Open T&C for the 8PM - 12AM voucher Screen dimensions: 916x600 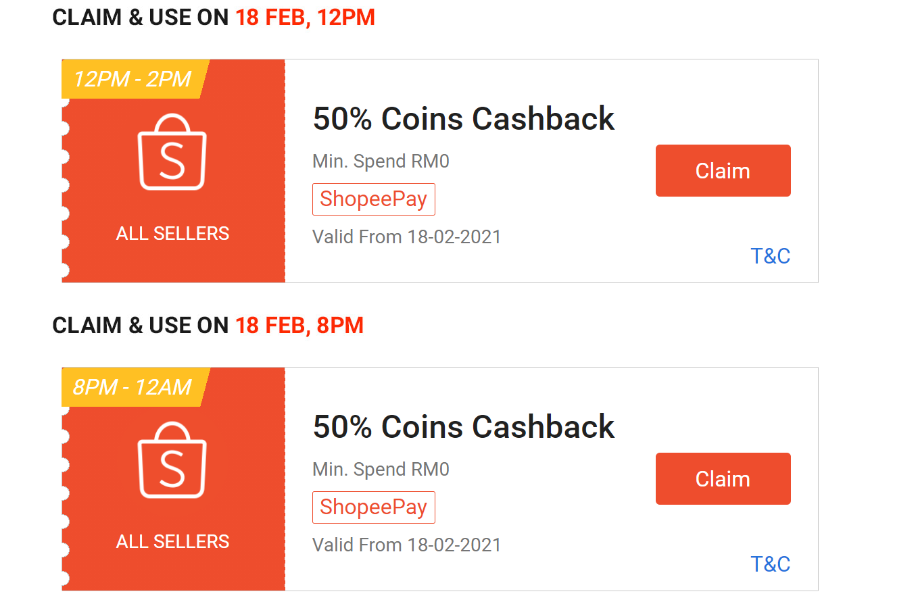770,564
